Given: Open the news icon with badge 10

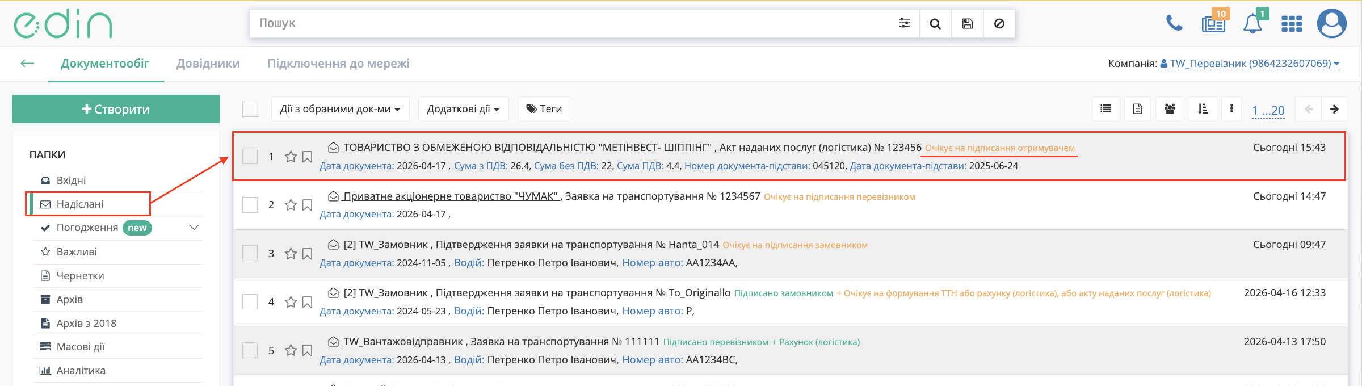Looking at the screenshot, I should click(x=1213, y=24).
